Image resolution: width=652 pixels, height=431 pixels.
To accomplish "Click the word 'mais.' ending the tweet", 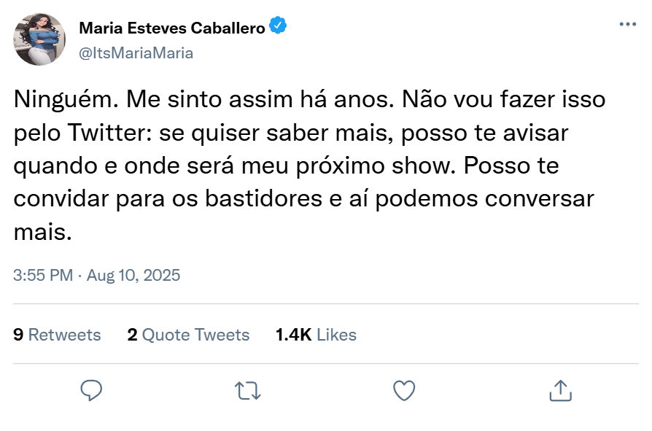I will 43,233.
